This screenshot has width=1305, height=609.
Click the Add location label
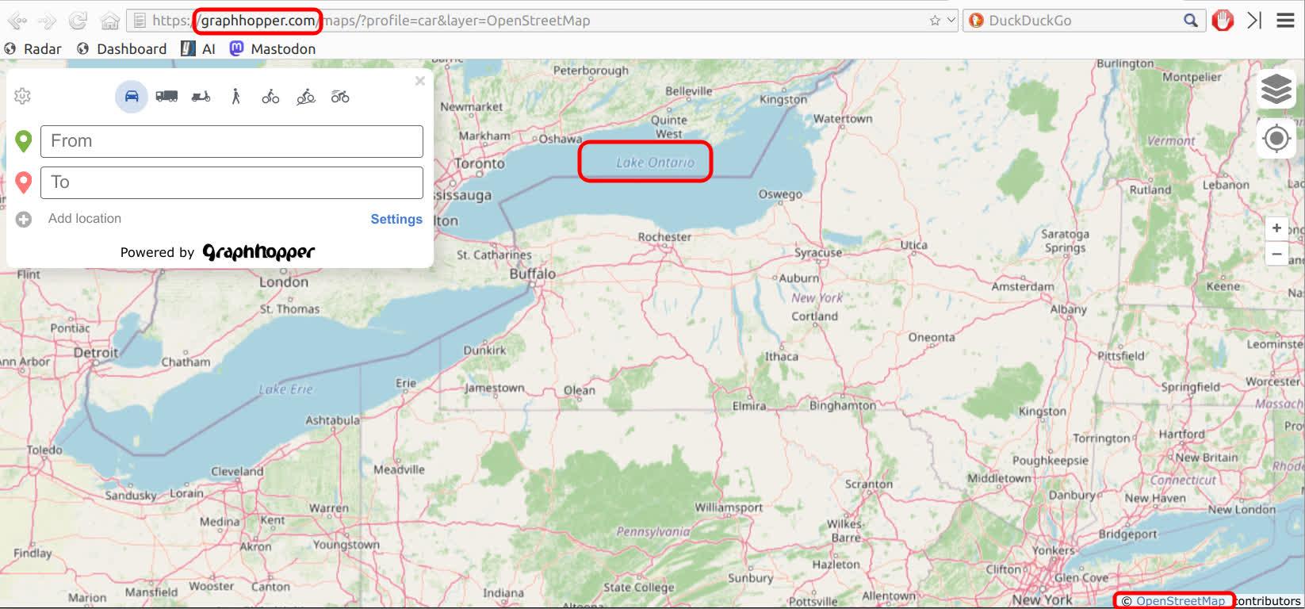pos(85,218)
